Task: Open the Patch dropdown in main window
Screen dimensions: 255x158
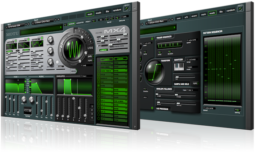Action: [43, 22]
